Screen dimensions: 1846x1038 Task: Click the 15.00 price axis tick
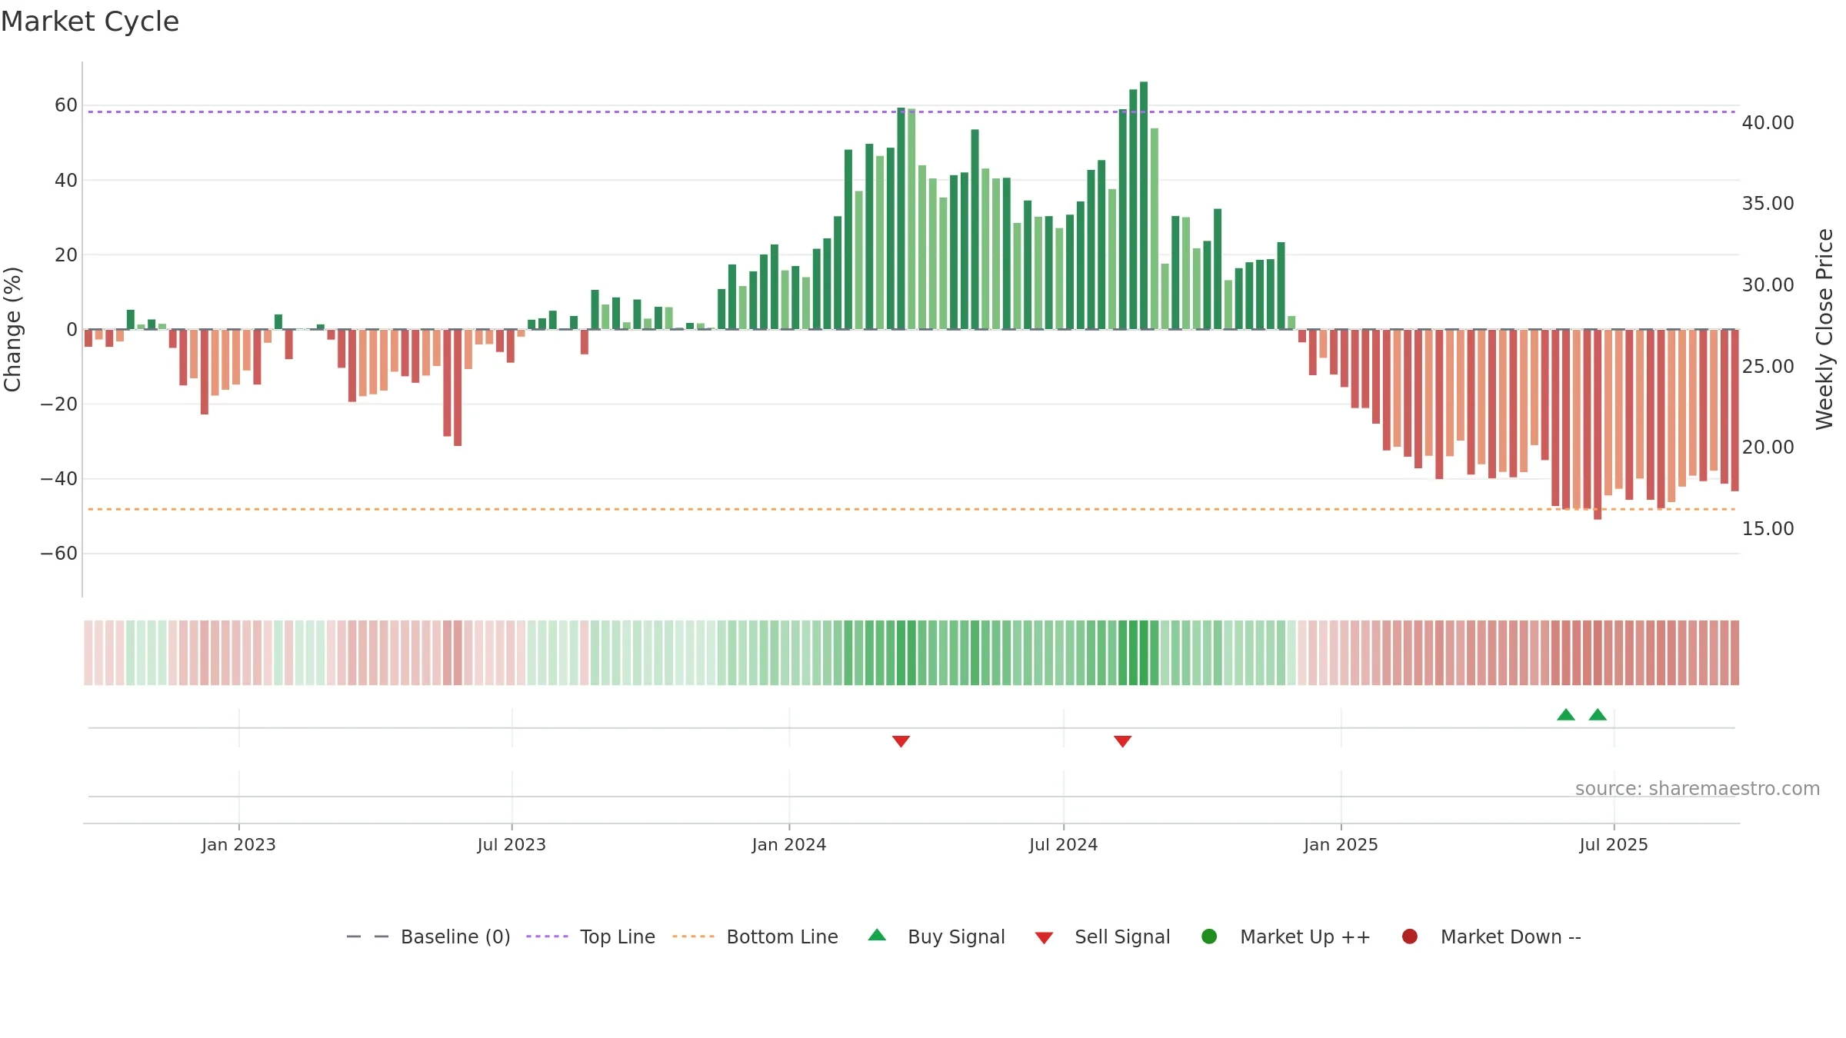(1768, 528)
